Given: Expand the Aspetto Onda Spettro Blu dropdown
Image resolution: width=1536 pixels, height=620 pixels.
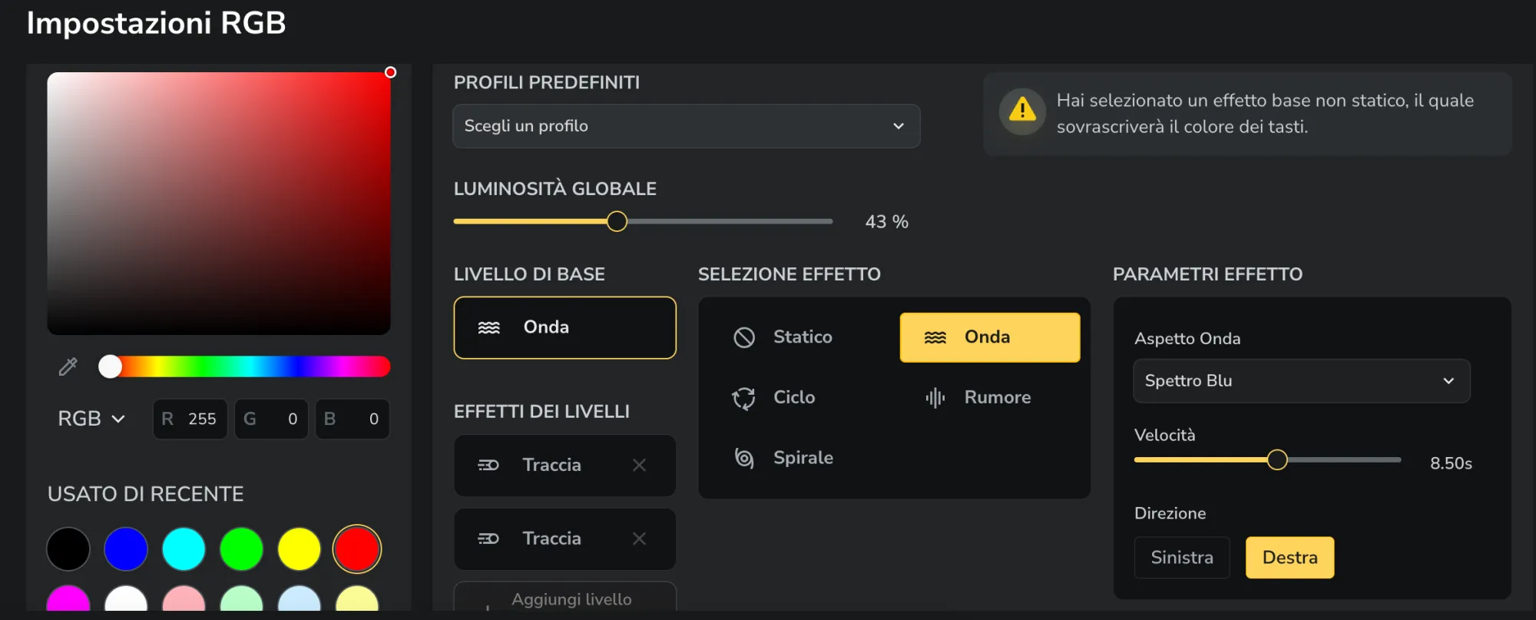Looking at the screenshot, I should point(1302,381).
